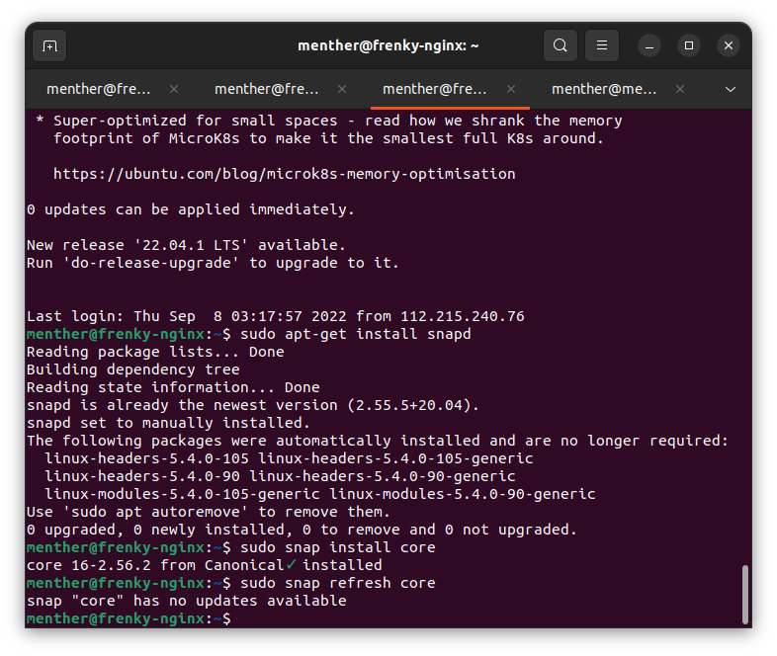Open a new terminal tab with the new-tab icon
This screenshot has width=777, height=656.
(x=49, y=46)
